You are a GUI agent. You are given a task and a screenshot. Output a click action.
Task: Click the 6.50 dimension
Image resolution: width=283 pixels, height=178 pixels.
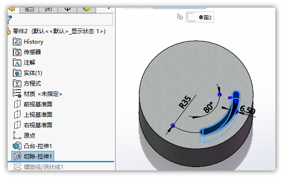(248, 110)
